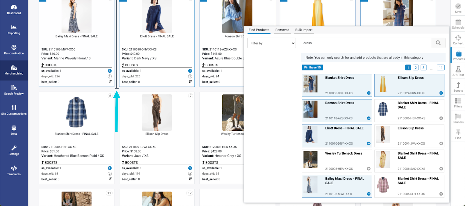The image size is (465, 206).
Task: Click sort icon on Ellison Slip Dress card best_seller
Action: pyautogui.click(x=190, y=179)
